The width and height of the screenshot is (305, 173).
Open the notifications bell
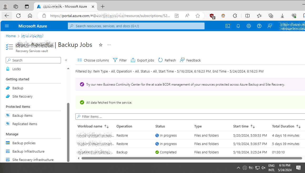pyautogui.click(x=238, y=26)
